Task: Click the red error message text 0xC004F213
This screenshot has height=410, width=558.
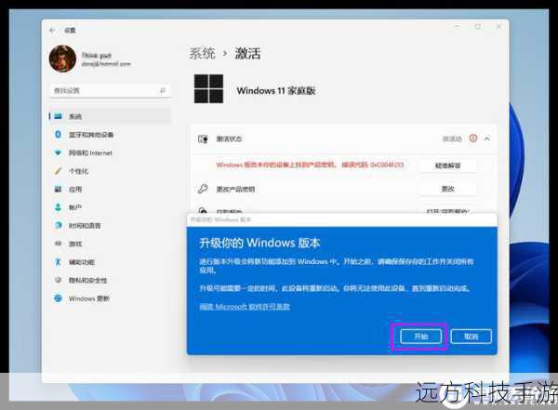Action: click(310, 165)
